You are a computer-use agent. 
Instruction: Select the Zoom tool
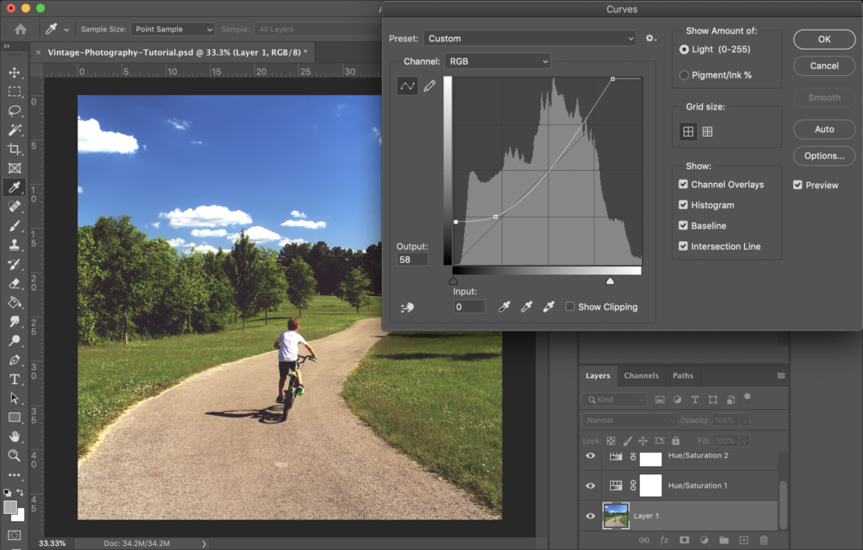click(x=14, y=456)
